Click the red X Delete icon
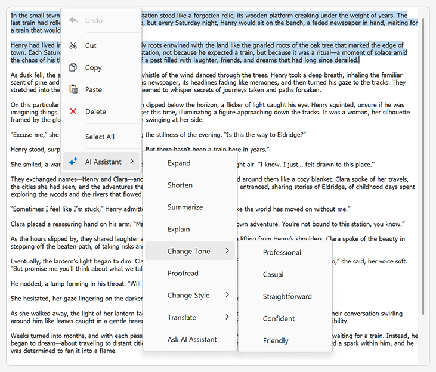The height and width of the screenshot is (372, 436). 73,111
